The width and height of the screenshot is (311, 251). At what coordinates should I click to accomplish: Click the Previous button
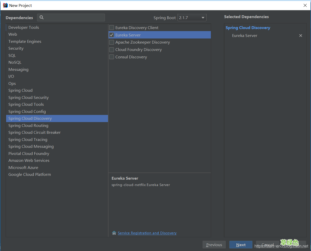click(x=214, y=245)
